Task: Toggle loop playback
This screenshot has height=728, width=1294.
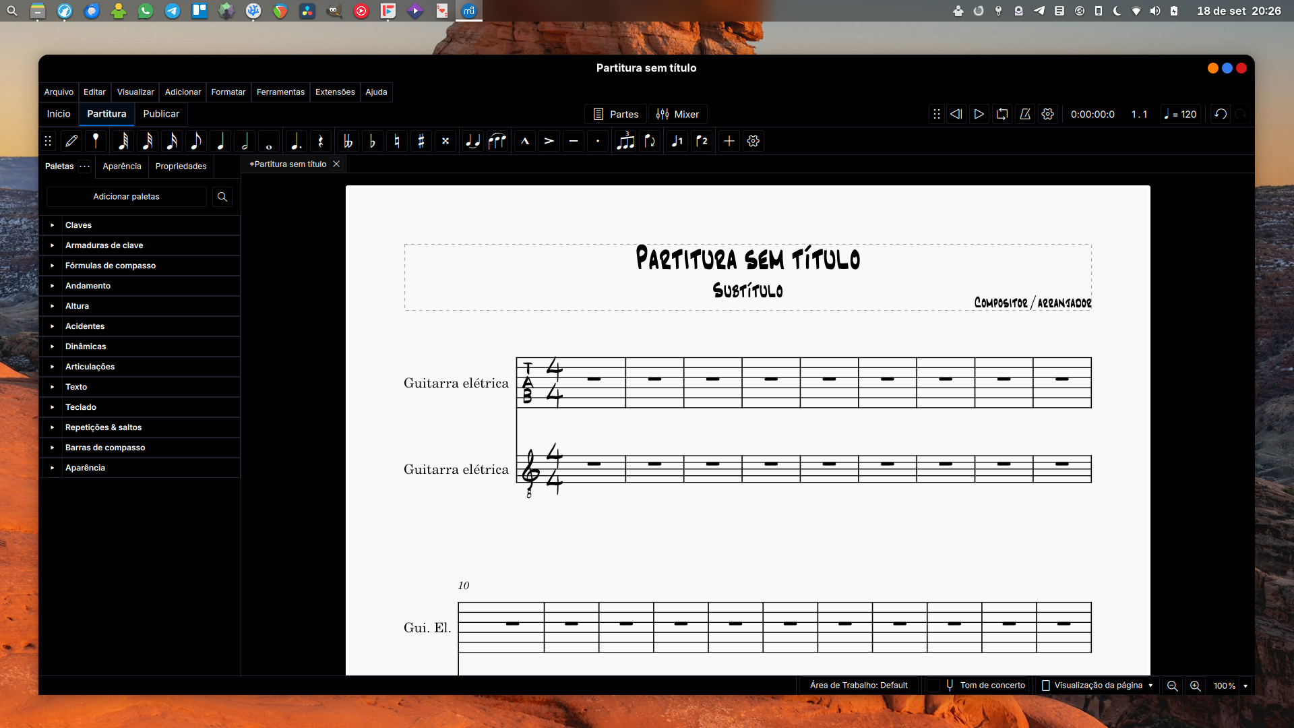Action: [1002, 114]
